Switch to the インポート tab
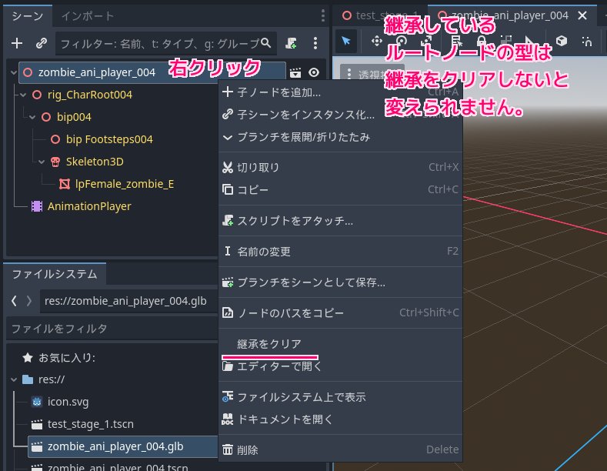The height and width of the screenshot is (471, 607). [x=87, y=15]
